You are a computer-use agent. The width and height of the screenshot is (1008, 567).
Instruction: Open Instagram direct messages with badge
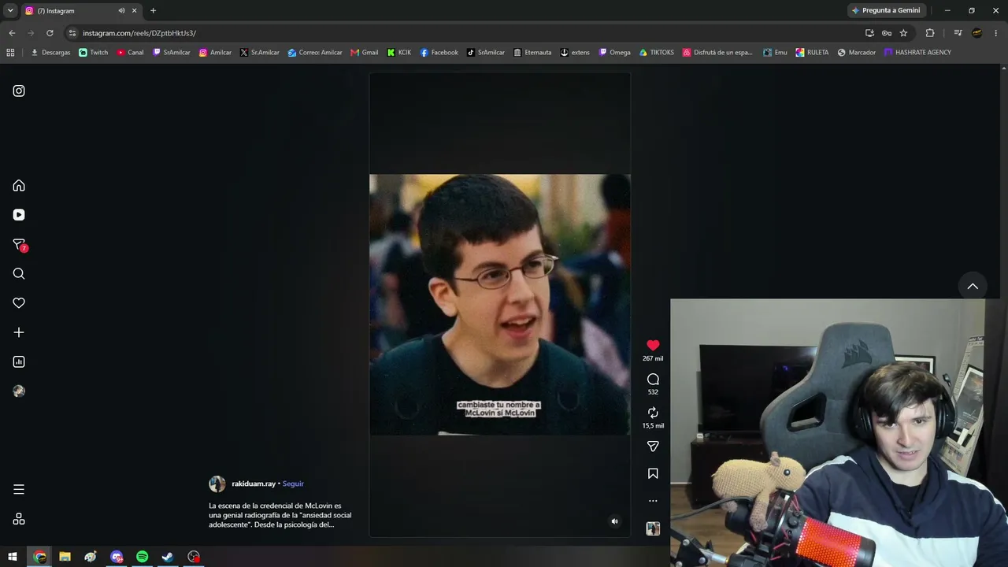(x=20, y=245)
